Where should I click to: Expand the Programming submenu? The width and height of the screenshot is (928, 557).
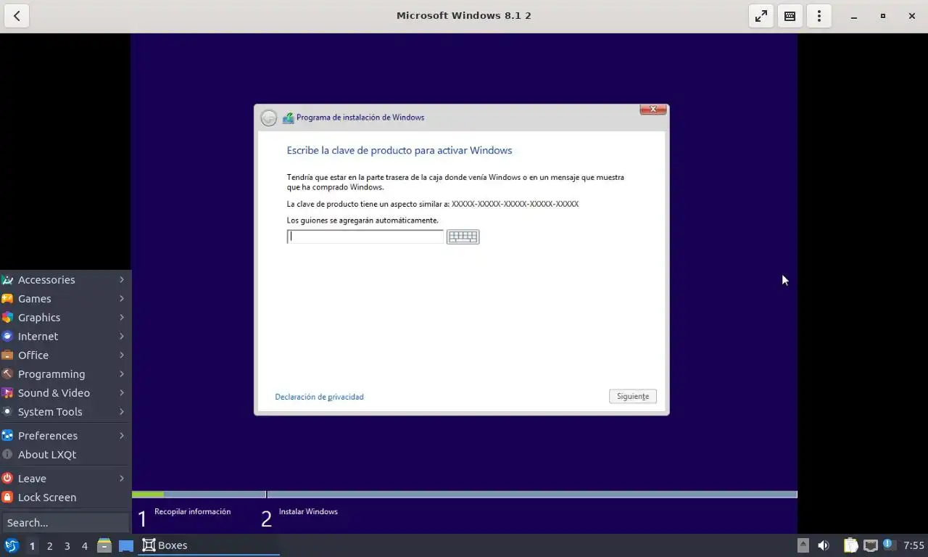(65, 374)
